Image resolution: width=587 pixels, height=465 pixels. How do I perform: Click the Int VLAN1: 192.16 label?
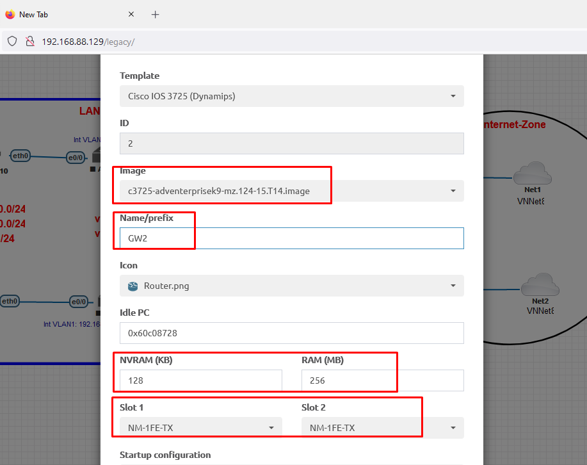[72, 324]
